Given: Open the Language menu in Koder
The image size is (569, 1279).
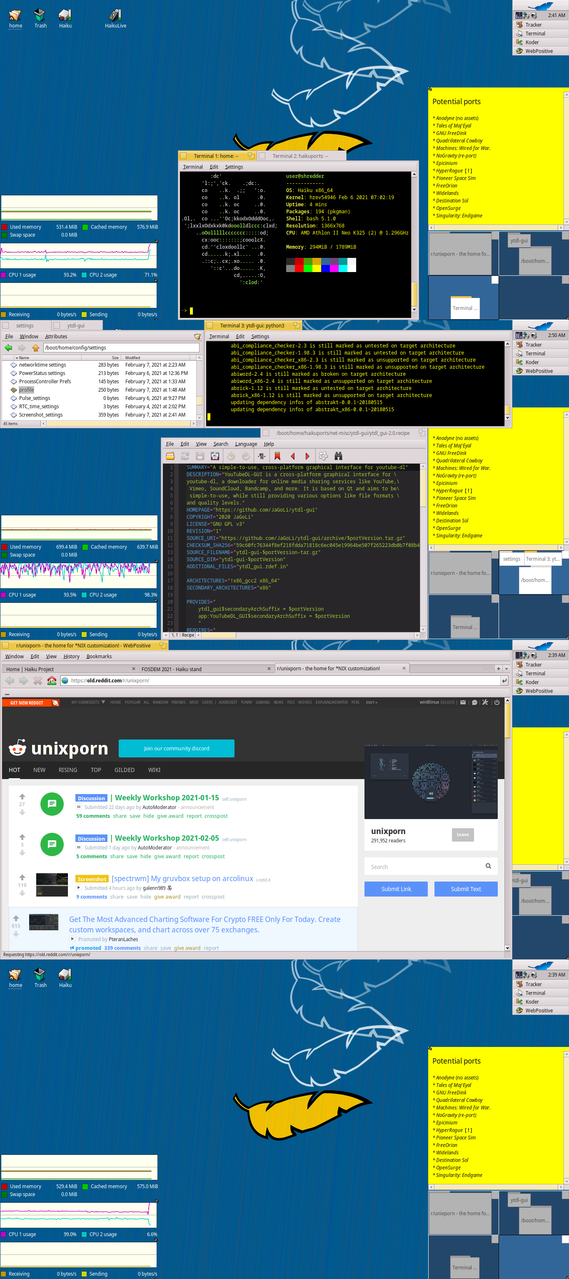Looking at the screenshot, I should click(246, 444).
